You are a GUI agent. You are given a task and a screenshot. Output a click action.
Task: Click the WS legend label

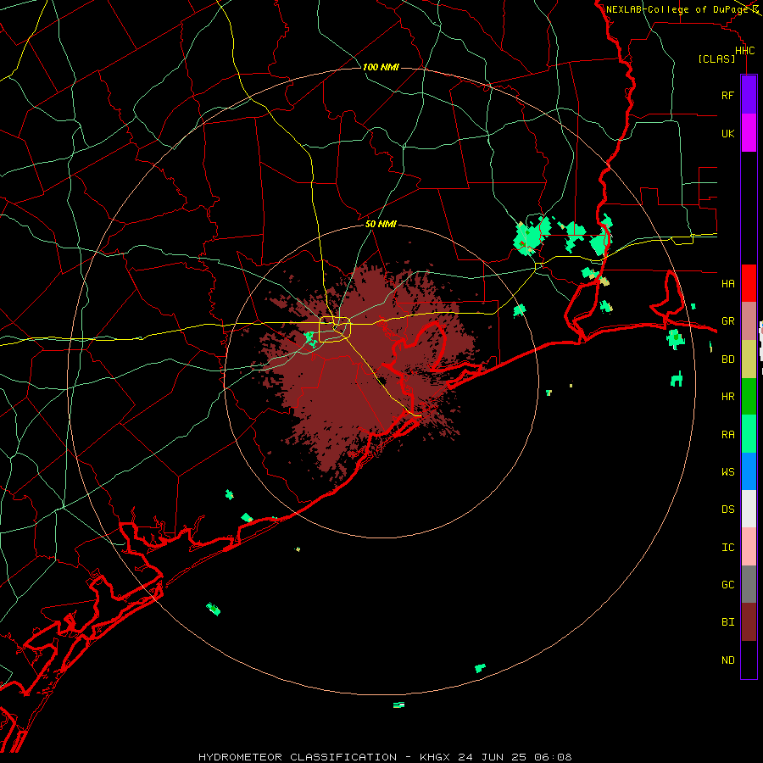727,472
